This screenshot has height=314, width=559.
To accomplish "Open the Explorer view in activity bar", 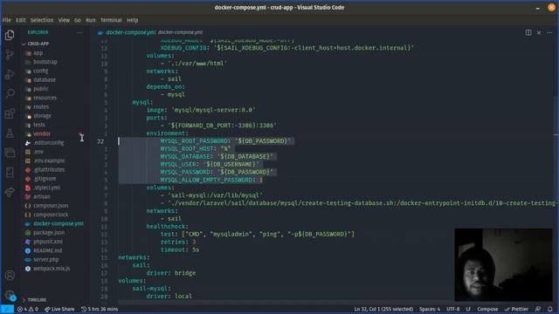I will pos(10,35).
